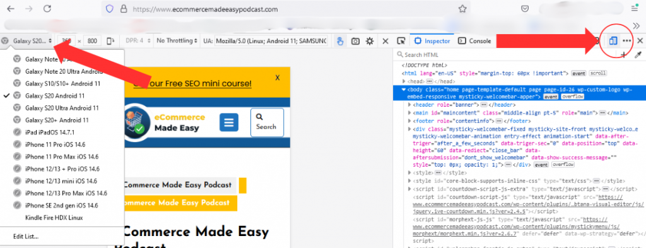This screenshot has height=248, width=646.
Task: Open the Get your Free SEO mini course link
Action: (192, 84)
